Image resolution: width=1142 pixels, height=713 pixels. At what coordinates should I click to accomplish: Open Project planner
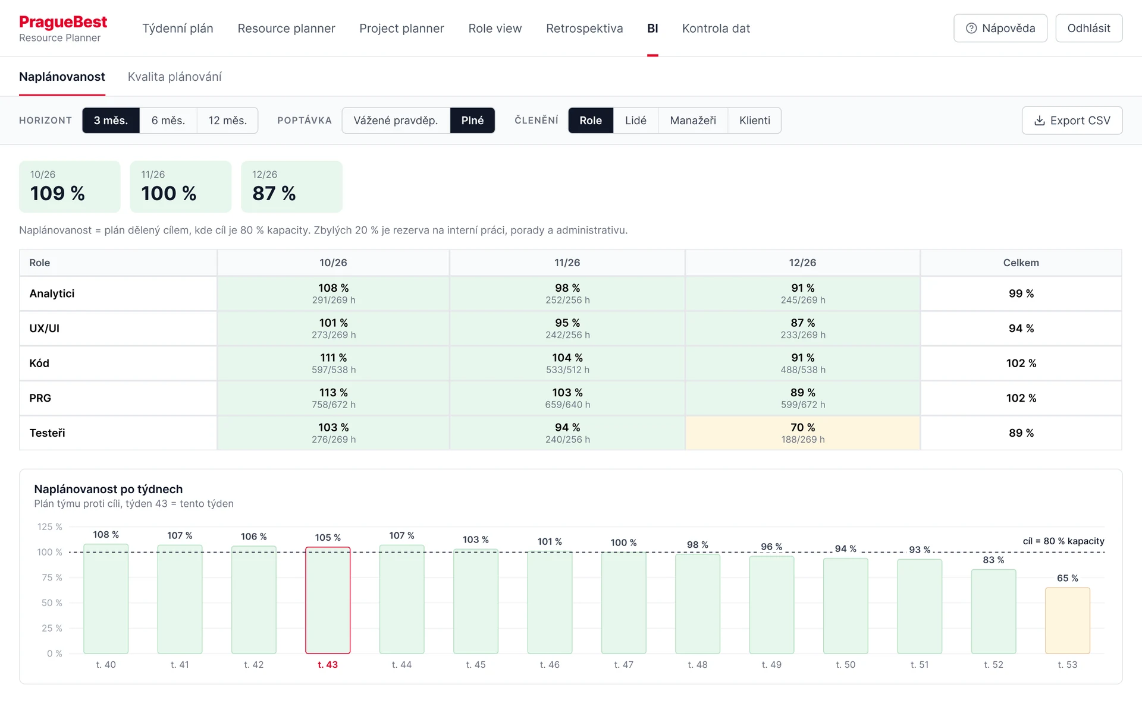tap(401, 29)
